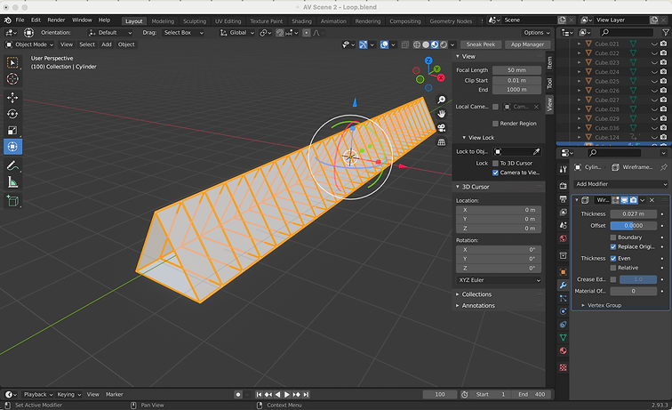Open viewport Add menu
672x410 pixels.
pos(107,44)
